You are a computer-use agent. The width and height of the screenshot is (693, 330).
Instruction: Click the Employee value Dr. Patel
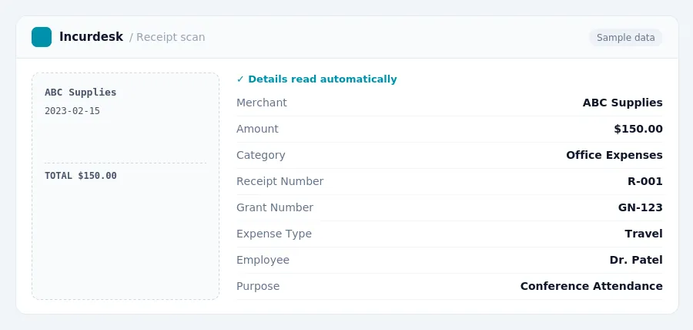point(635,260)
